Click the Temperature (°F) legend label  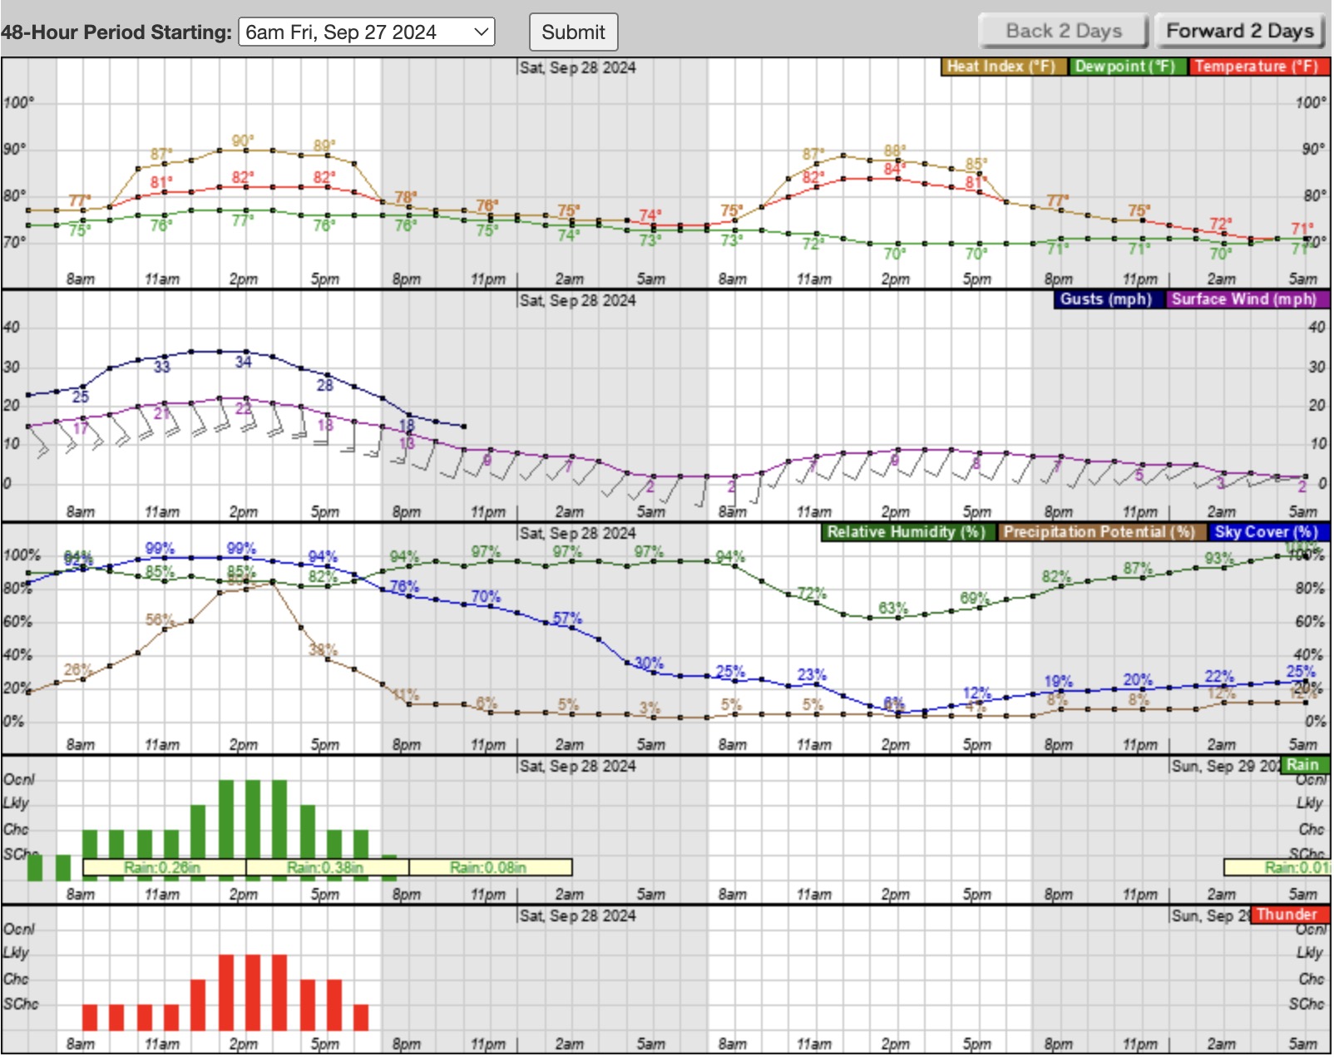pyautogui.click(x=1258, y=67)
